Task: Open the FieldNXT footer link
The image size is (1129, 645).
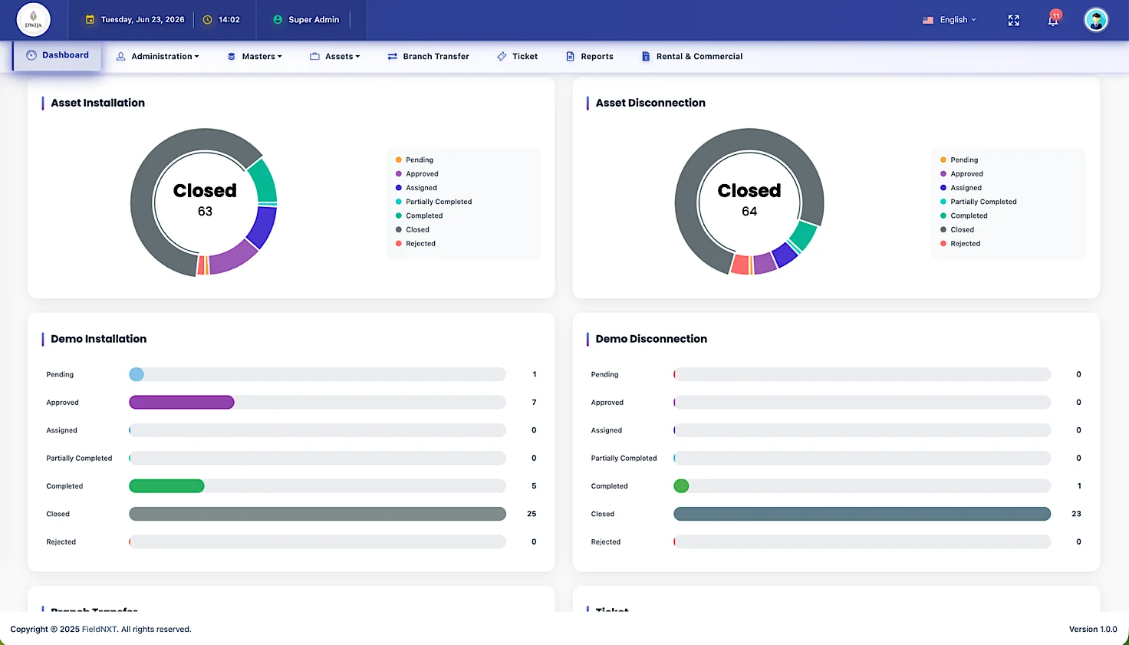Action: point(100,629)
